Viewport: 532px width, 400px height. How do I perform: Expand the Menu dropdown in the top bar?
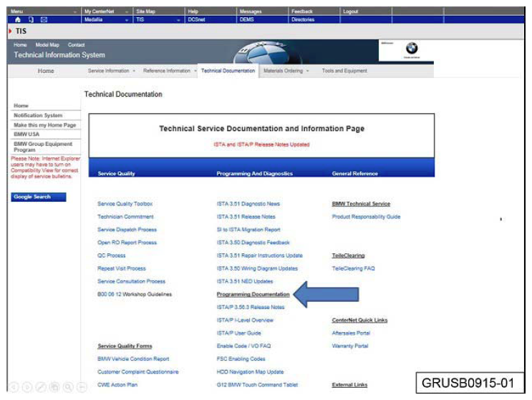point(75,11)
